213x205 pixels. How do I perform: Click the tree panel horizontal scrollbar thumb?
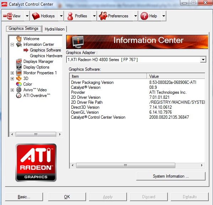point(36,134)
